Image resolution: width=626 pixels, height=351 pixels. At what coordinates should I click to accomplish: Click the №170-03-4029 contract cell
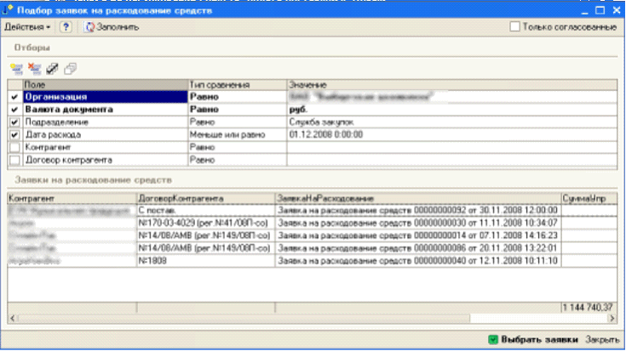pos(206,223)
